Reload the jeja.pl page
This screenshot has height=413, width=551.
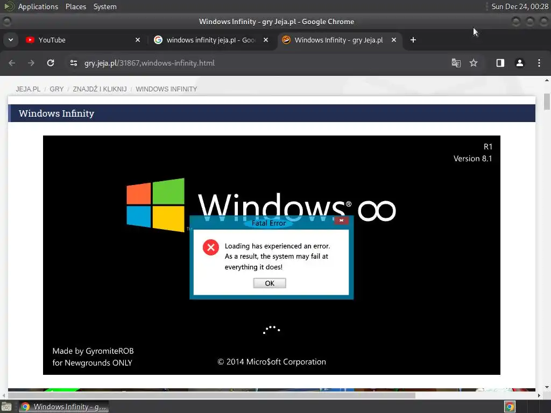click(51, 63)
